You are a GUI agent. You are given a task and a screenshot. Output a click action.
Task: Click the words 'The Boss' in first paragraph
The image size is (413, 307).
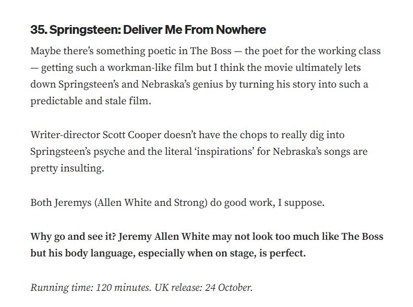pyautogui.click(x=211, y=51)
